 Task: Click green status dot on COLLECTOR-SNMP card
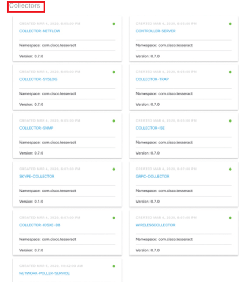click(114, 121)
